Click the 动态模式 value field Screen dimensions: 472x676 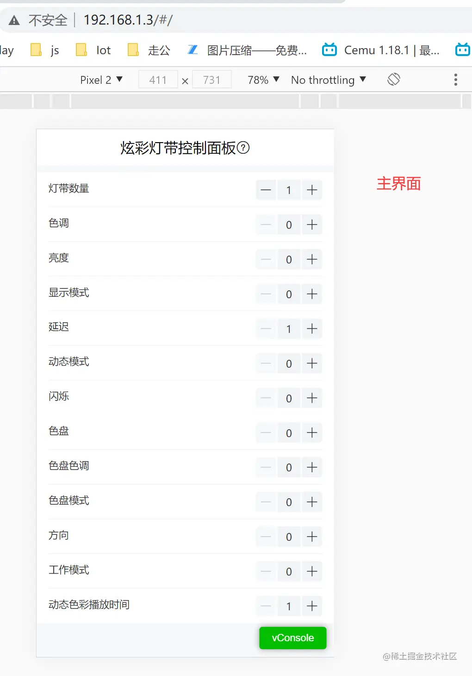click(x=289, y=363)
